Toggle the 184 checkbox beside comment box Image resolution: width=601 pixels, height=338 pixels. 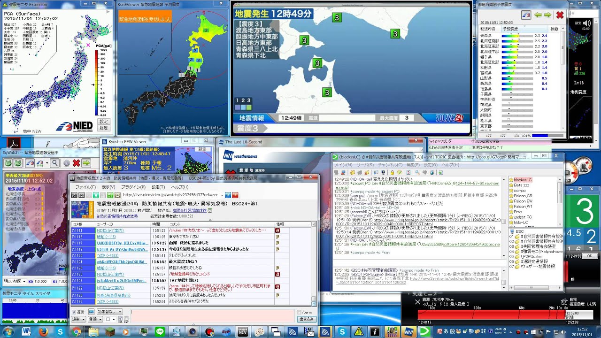tap(120, 319)
